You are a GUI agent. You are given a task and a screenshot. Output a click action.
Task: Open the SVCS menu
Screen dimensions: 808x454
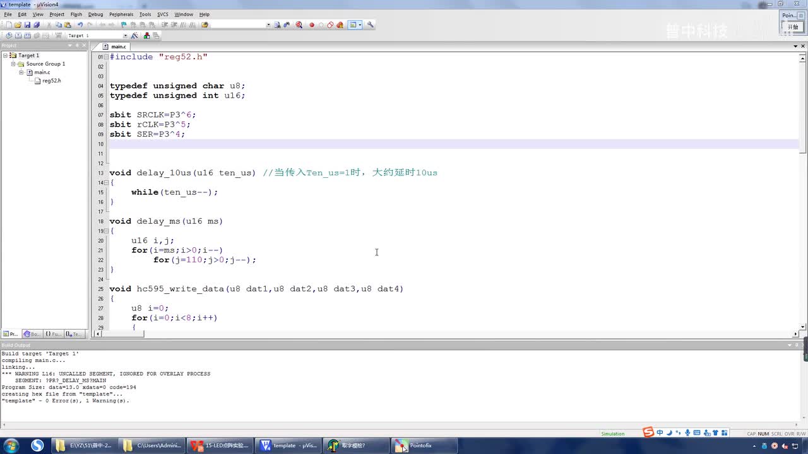click(163, 14)
